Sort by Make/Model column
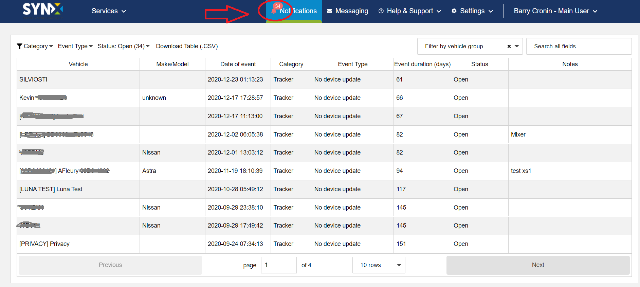Screen dimensions: 640x287 click(x=172, y=64)
